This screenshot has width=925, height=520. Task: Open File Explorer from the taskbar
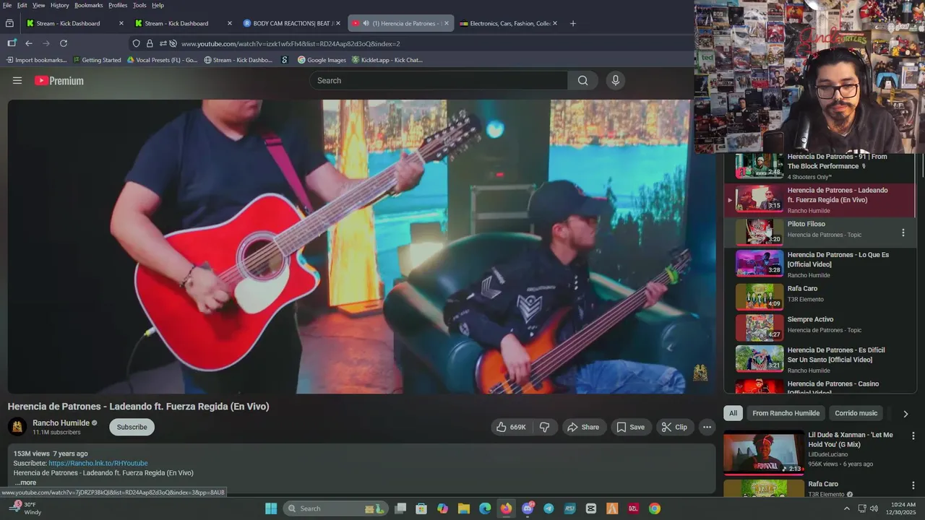[x=464, y=508]
